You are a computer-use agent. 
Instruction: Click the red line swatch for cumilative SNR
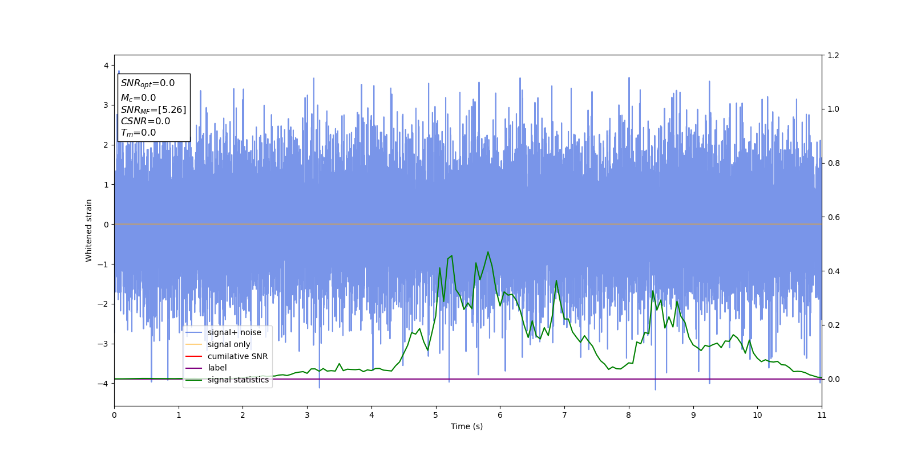[x=194, y=356]
